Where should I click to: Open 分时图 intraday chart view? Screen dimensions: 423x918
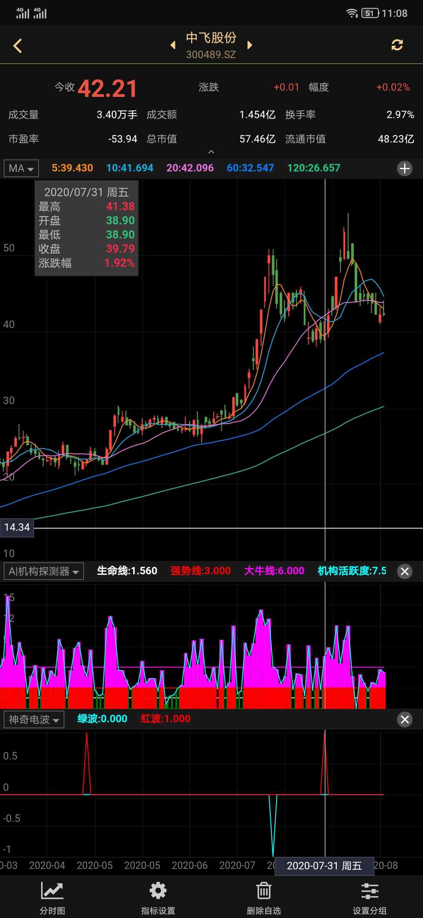tap(52, 897)
